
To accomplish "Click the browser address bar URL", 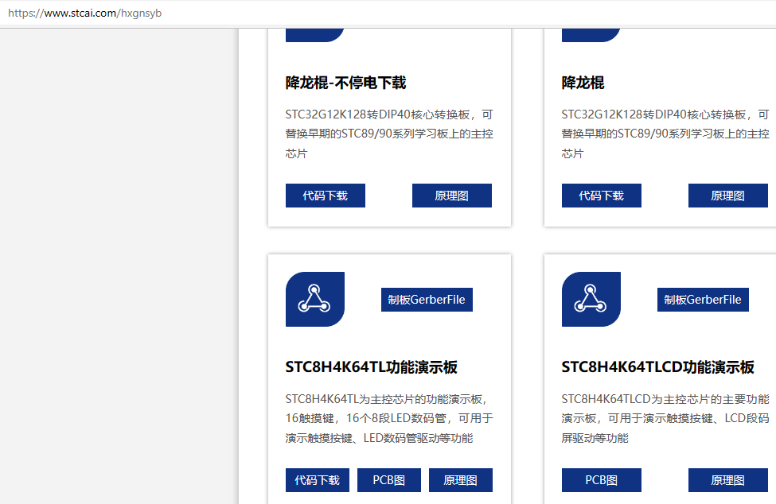I will click(84, 14).
